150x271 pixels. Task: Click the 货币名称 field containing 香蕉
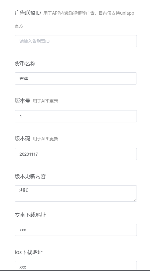click(75, 78)
